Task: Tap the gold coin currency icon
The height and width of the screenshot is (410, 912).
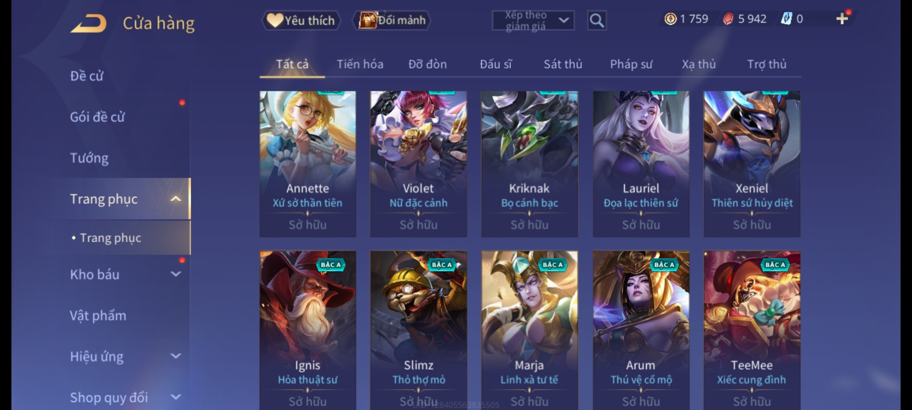Action: (670, 19)
